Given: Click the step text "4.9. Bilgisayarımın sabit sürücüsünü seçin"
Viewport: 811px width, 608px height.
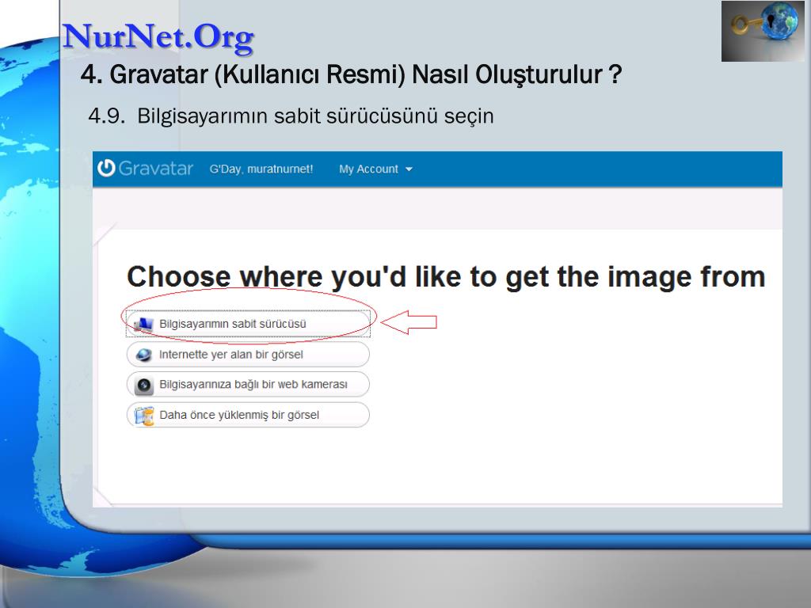Looking at the screenshot, I should click(x=291, y=116).
